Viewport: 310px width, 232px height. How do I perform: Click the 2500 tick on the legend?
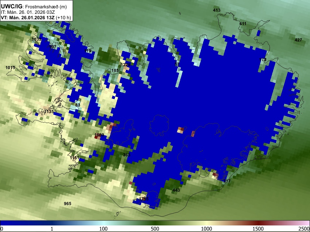(304, 229)
